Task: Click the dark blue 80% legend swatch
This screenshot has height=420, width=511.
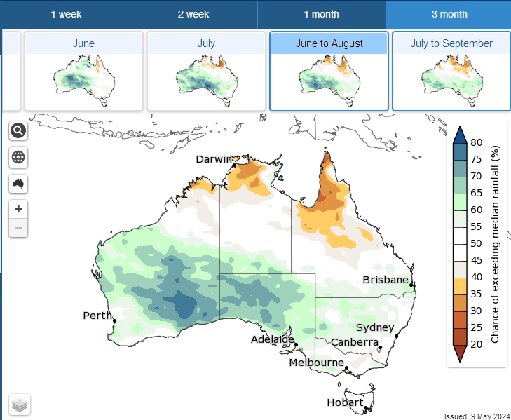Action: coord(460,135)
